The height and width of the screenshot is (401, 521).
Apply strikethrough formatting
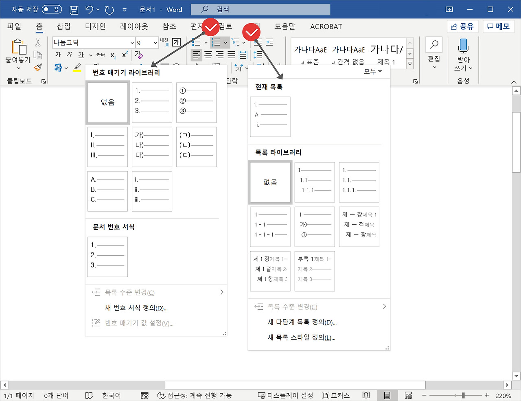(101, 55)
